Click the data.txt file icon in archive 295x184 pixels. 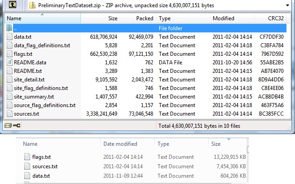pos(9,37)
